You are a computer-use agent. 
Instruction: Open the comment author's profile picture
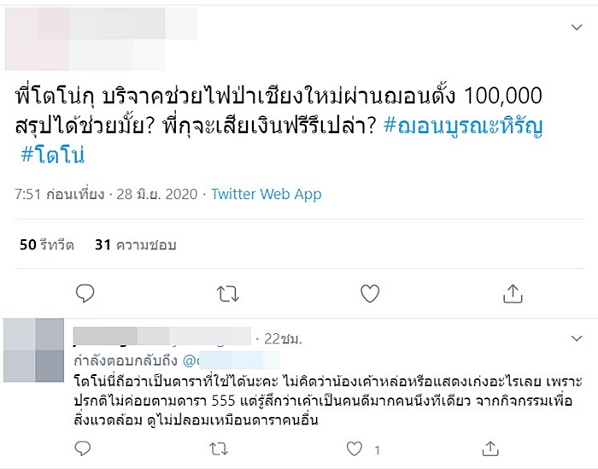pos(34,349)
